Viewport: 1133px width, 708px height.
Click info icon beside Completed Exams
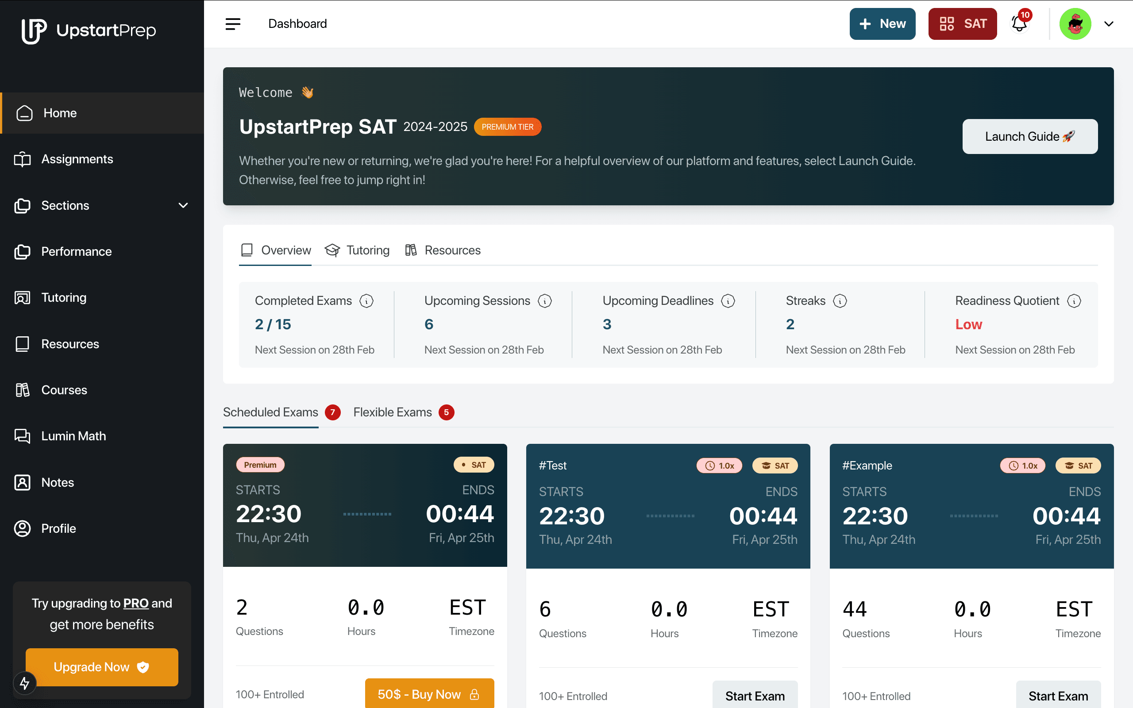point(366,300)
